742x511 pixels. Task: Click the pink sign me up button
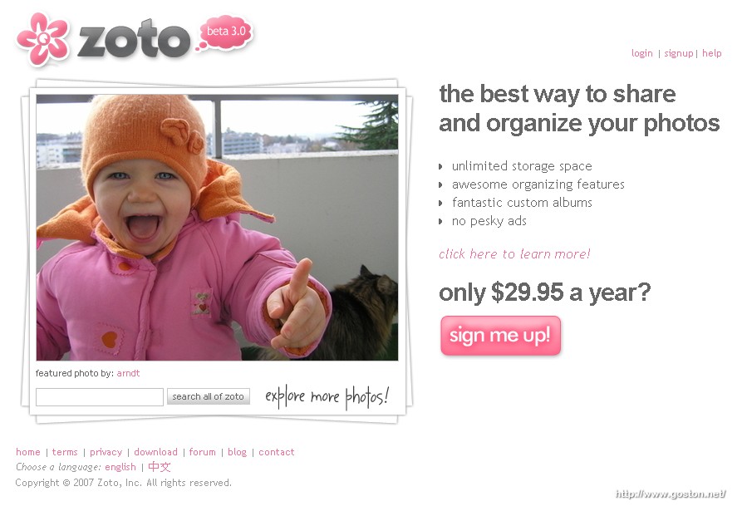click(x=500, y=336)
